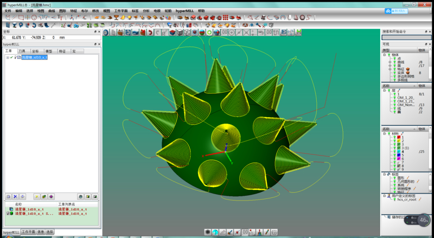The image size is (434, 238).
Task: Click the blue undo arrow hyperMILL icon
Action: [34, 25]
